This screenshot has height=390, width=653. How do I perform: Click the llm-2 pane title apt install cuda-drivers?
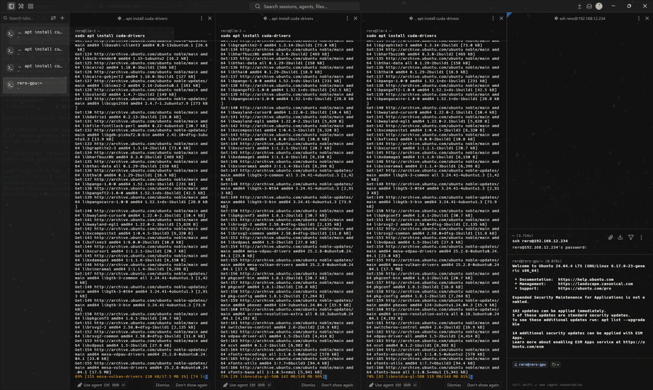[142, 18]
